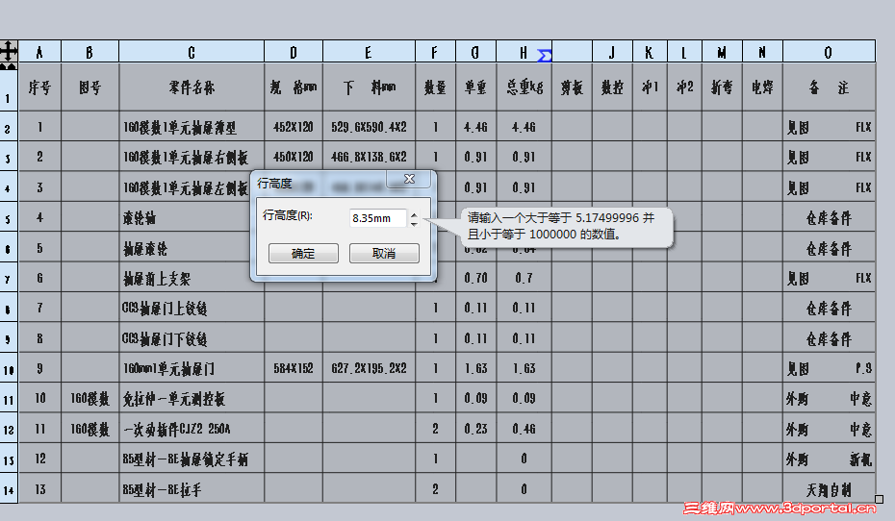Click the 免拉伸-单元测控板 cell
The image size is (895, 521).
tap(192, 399)
